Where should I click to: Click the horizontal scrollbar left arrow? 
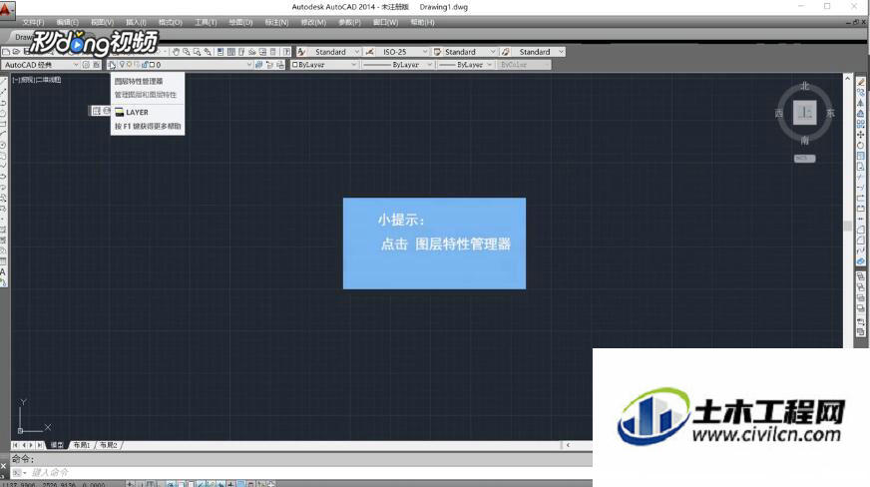tap(568, 445)
